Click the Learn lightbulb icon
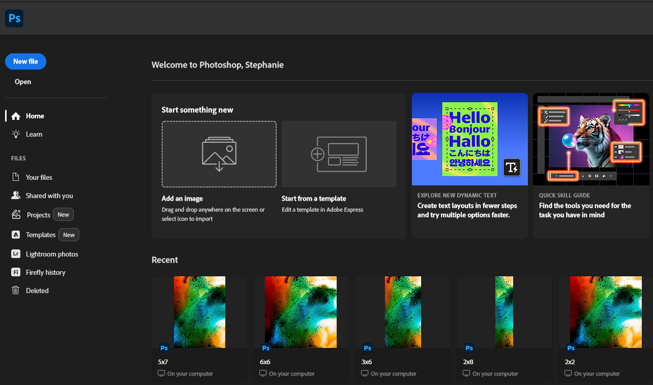This screenshot has width=653, height=385. coord(16,135)
